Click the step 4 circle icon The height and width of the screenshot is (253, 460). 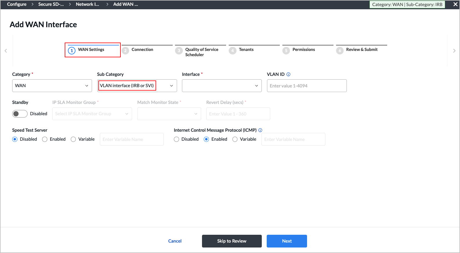pyautogui.click(x=232, y=51)
